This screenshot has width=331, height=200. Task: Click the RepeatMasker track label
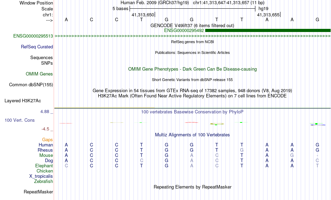[x=38, y=192]
